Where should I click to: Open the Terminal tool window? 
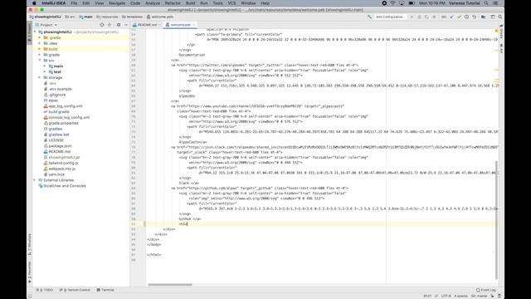[x=105, y=290]
